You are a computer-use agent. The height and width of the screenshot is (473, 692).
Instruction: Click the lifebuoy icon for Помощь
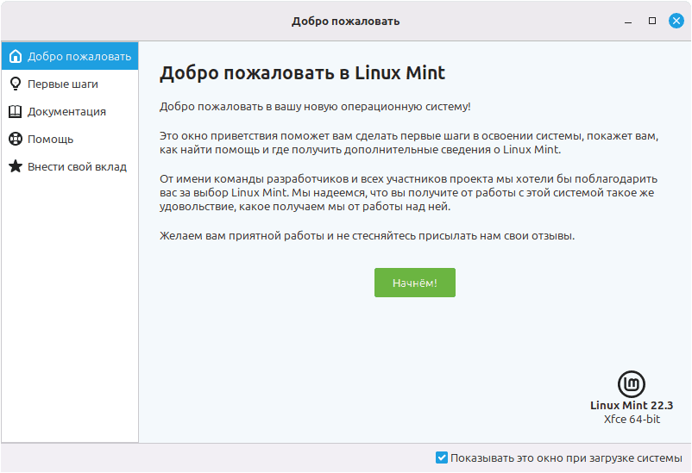pyautogui.click(x=16, y=139)
